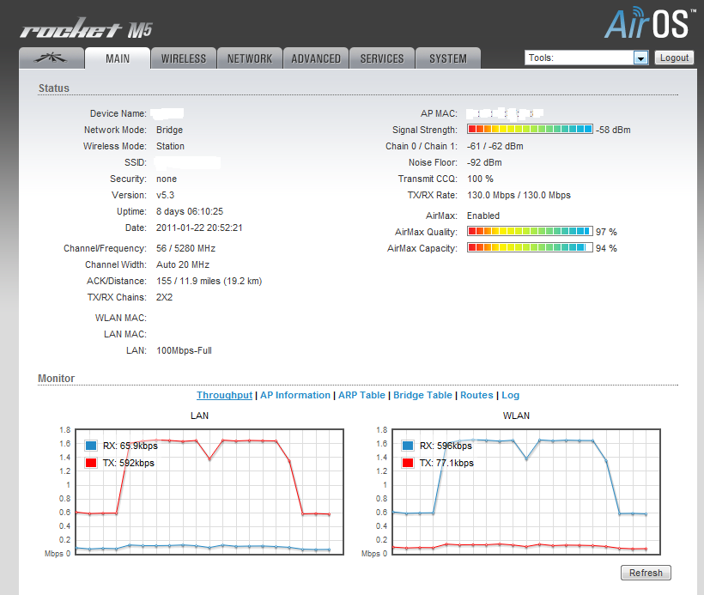704x595 pixels.
Task: Log out with the Logout button
Action: coord(674,58)
